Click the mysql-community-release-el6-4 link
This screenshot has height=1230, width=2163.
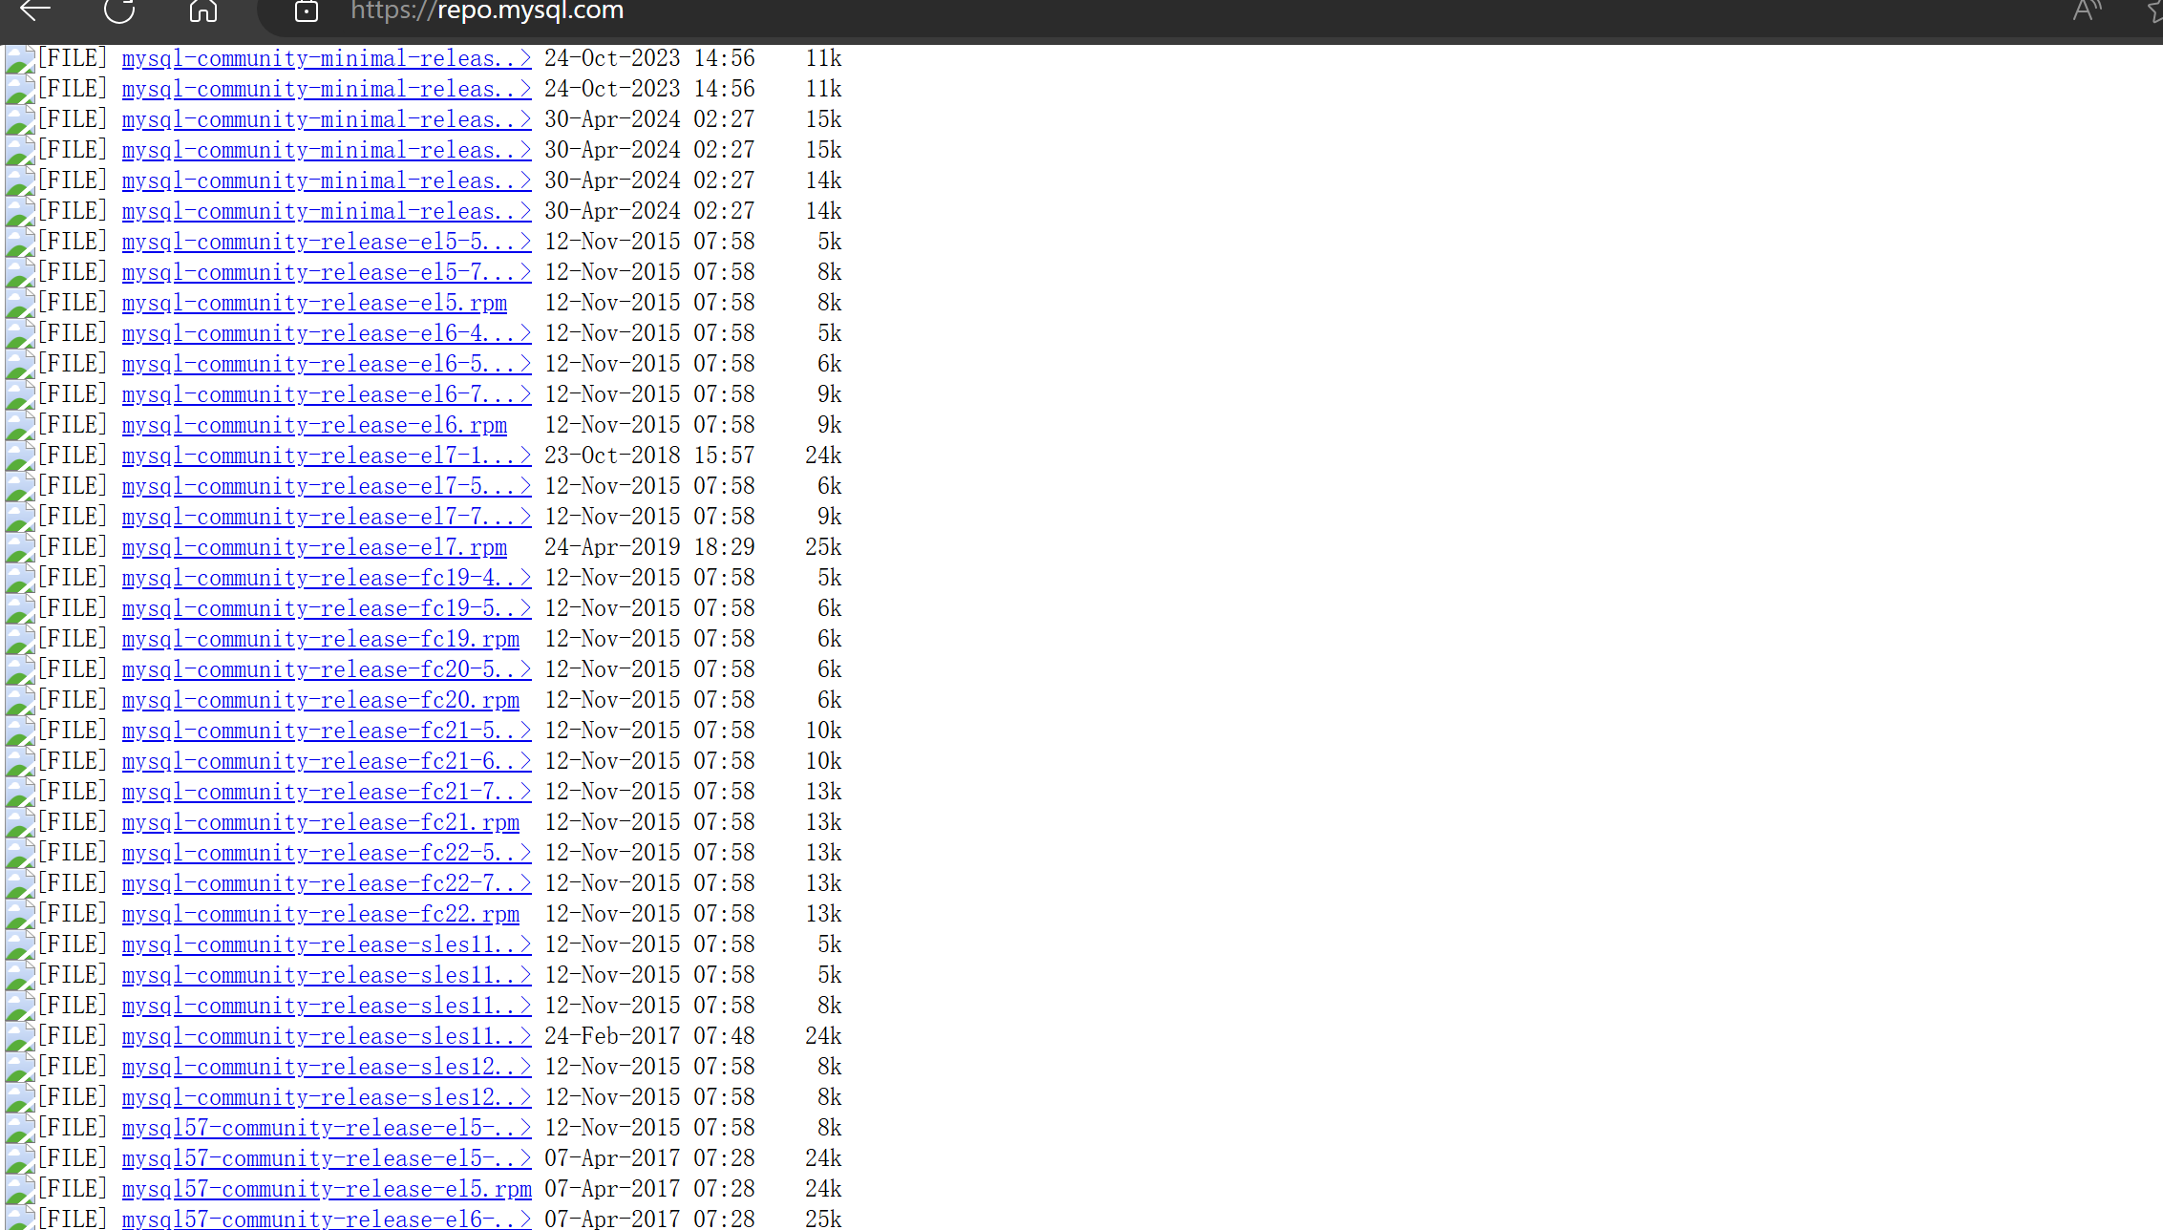tap(326, 333)
